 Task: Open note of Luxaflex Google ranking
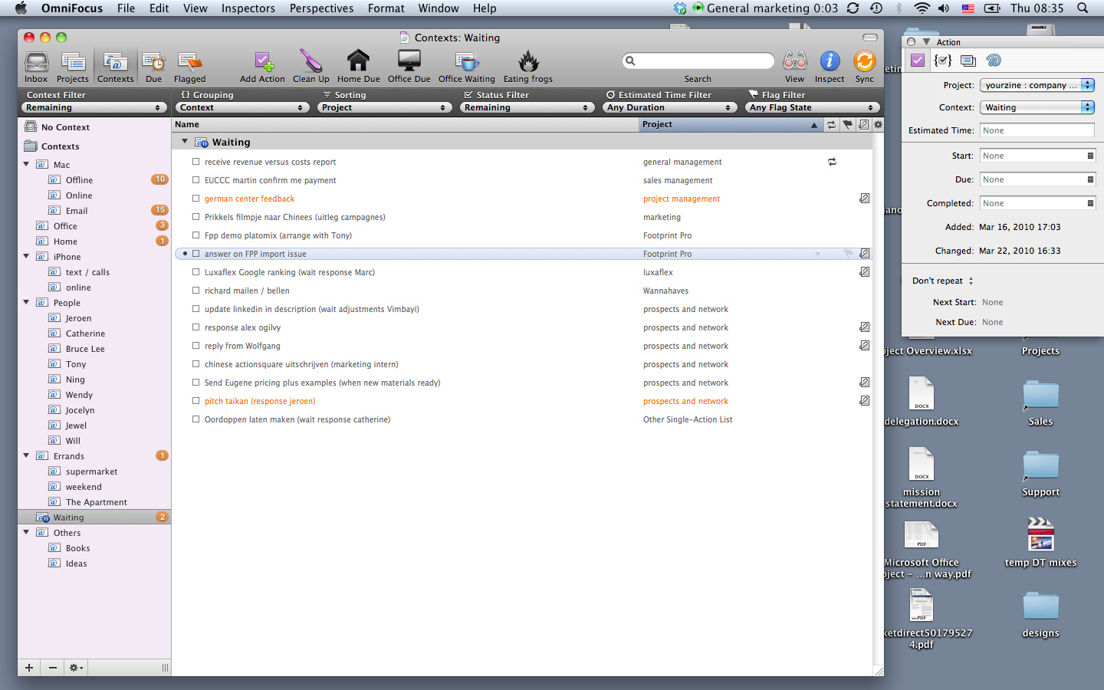864,272
